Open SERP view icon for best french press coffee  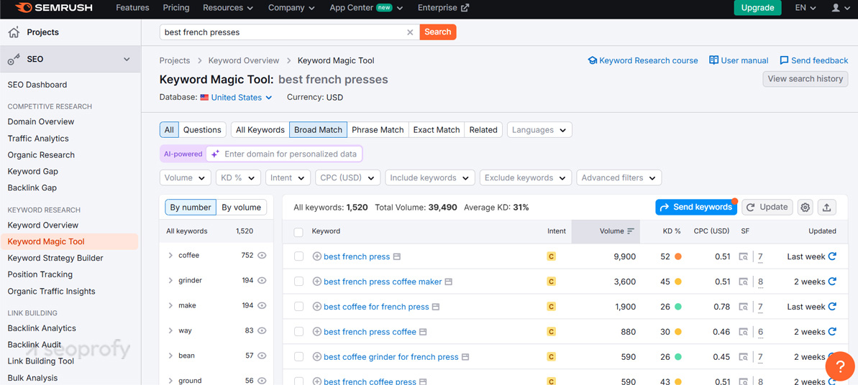743,332
